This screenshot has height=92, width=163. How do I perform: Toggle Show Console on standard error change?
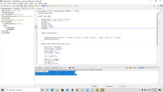coord(142,68)
